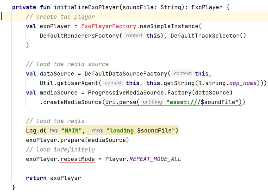Click the uriString parameter hint
This screenshot has height=194, width=268.
(x=153, y=102)
